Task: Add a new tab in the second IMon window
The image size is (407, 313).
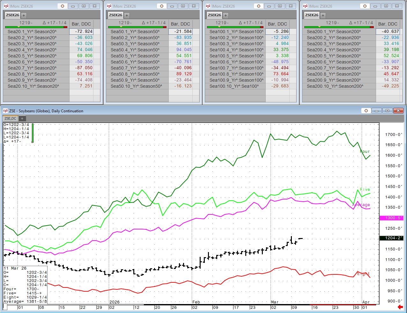Action: pos(127,15)
